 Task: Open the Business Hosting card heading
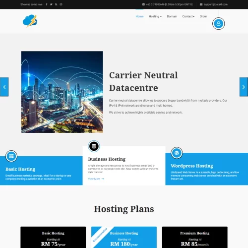(107, 159)
